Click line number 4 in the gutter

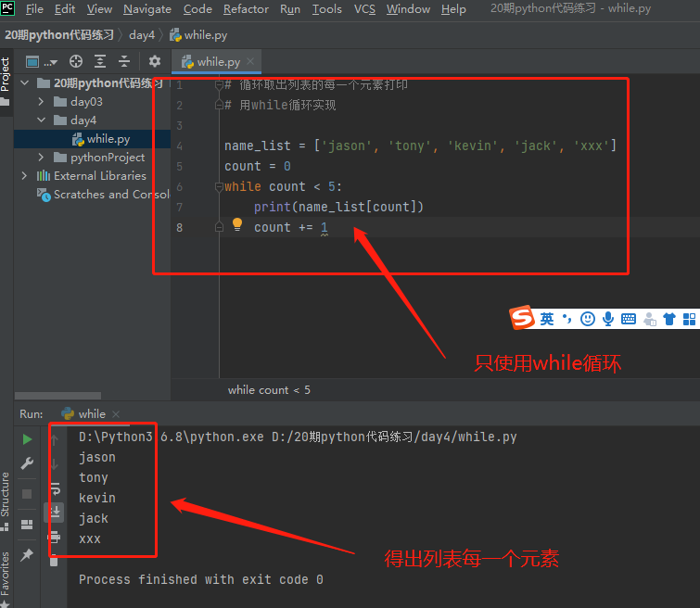(180, 146)
